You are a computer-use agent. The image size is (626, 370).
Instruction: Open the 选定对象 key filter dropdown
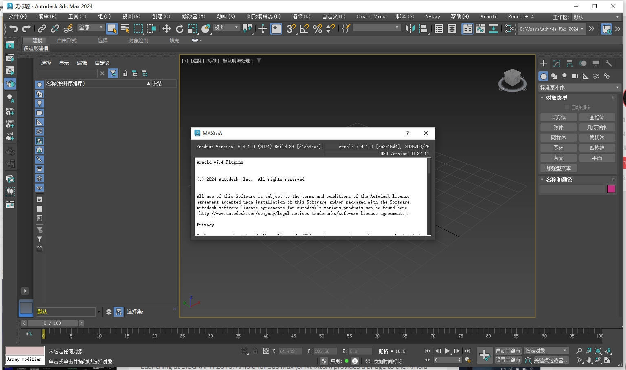click(546, 351)
